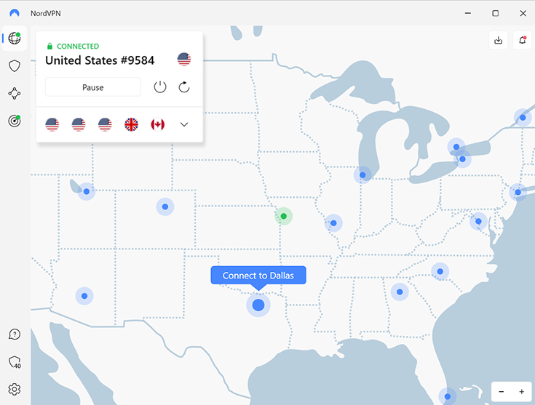Maximize the NordVPN window
535x405 pixels.
point(496,13)
